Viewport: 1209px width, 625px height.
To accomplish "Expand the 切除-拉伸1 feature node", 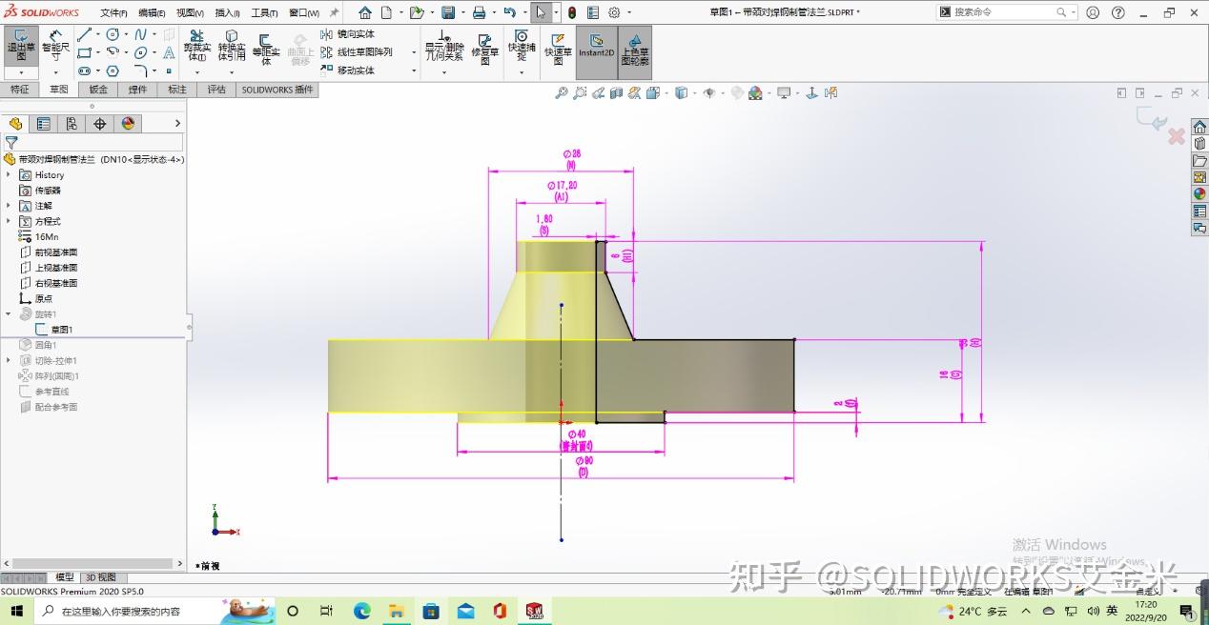I will [x=9, y=361].
